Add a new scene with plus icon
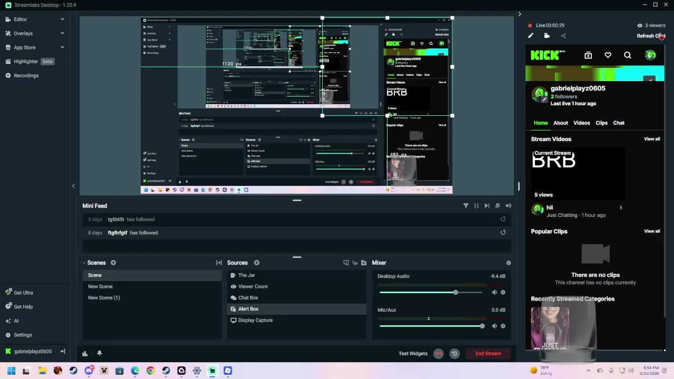674x379 pixels. [113, 263]
